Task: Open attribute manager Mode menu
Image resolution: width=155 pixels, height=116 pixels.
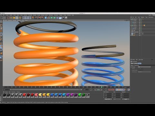Action: tap(133, 60)
